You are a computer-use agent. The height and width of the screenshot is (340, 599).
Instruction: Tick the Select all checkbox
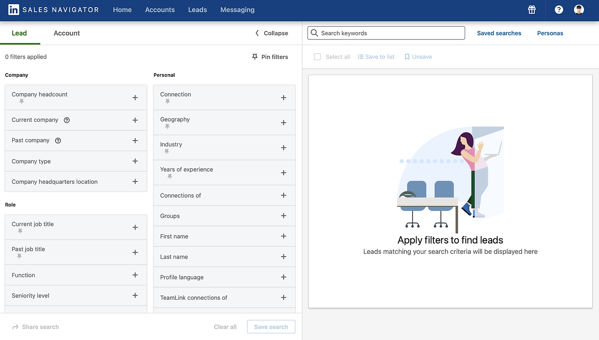(317, 57)
